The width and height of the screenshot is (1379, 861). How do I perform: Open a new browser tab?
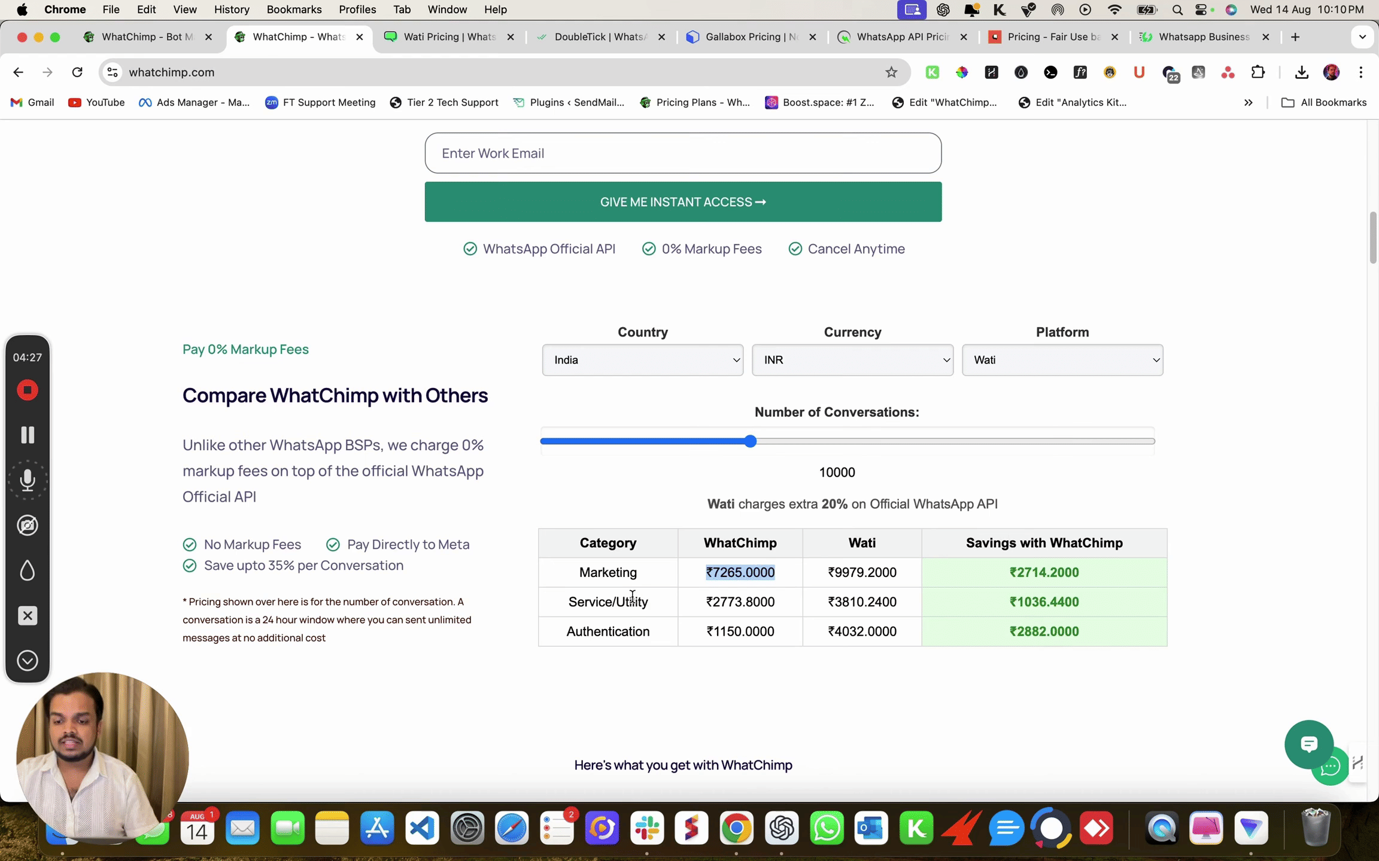[1295, 37]
